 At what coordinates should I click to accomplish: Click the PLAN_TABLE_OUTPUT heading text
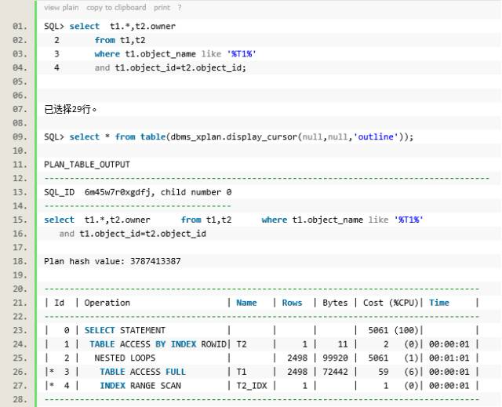coord(87,165)
